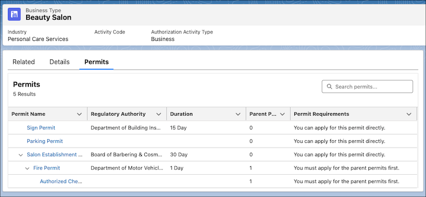426x197 pixels.
Task: Click the 15 Day duration cell
Action: (178, 127)
